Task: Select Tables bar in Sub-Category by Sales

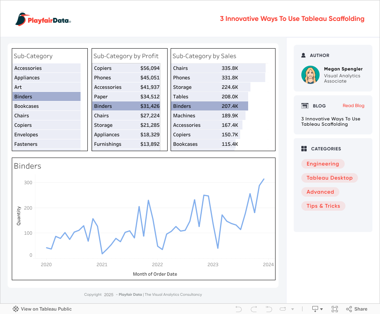Action: (x=209, y=97)
